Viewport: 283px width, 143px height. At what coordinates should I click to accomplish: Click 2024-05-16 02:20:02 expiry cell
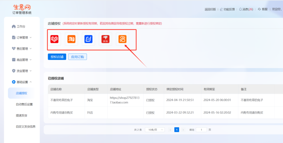coord(217,112)
